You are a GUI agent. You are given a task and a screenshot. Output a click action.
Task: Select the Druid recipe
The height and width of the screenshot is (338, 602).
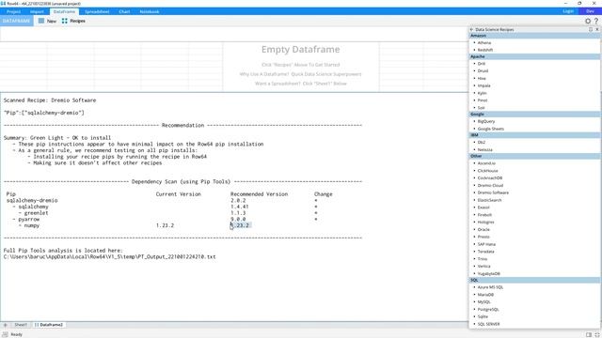tap(483, 71)
